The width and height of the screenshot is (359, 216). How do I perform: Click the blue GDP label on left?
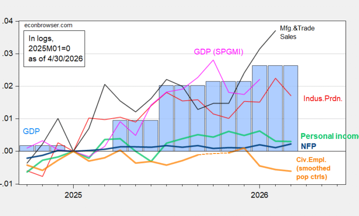click(x=31, y=131)
